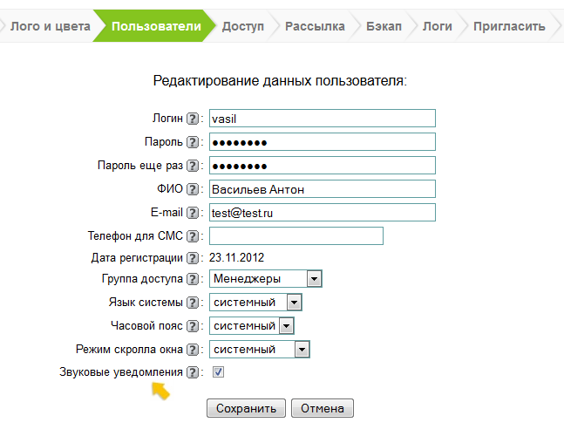The width and height of the screenshot is (564, 429).
Task: Open help icon for Группа доступа
Action: pyautogui.click(x=193, y=279)
